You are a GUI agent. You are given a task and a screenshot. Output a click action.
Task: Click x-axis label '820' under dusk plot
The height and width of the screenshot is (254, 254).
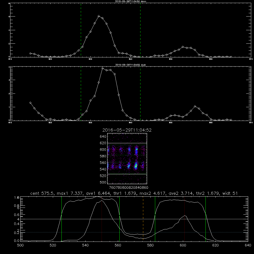[x=50, y=123]
